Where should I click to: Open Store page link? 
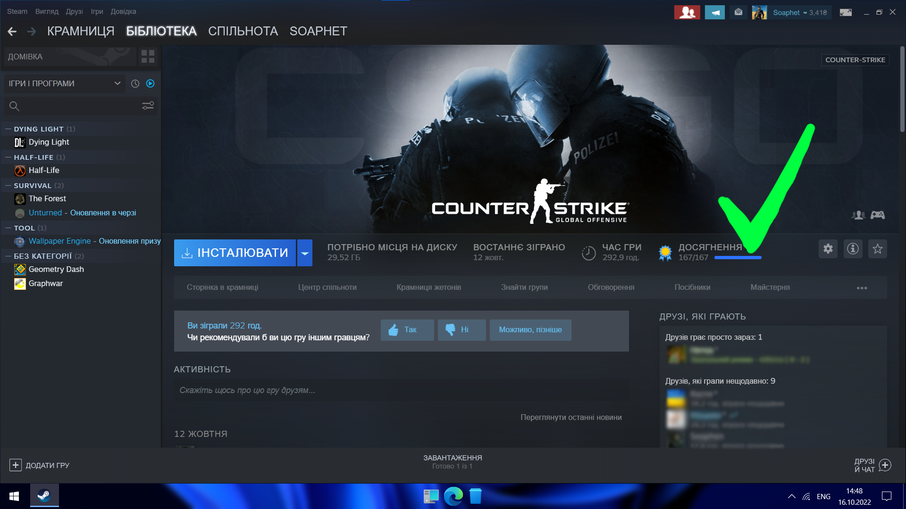(222, 287)
